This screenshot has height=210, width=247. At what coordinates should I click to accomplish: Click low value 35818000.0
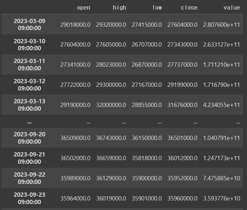[x=147, y=158]
